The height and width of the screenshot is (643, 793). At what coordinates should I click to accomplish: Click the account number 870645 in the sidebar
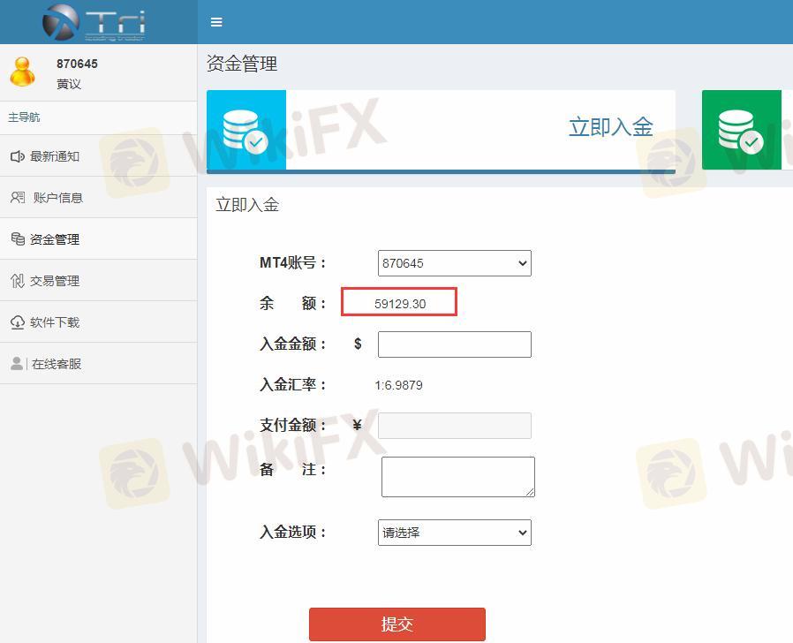point(77,64)
